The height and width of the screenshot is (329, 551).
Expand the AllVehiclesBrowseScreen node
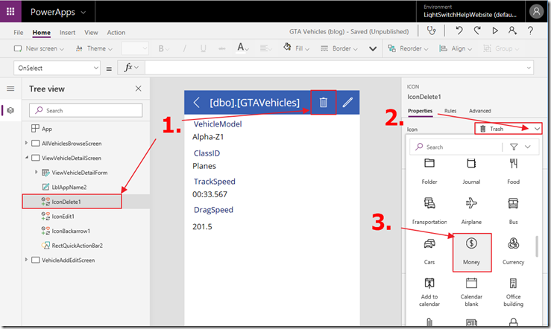(26, 143)
